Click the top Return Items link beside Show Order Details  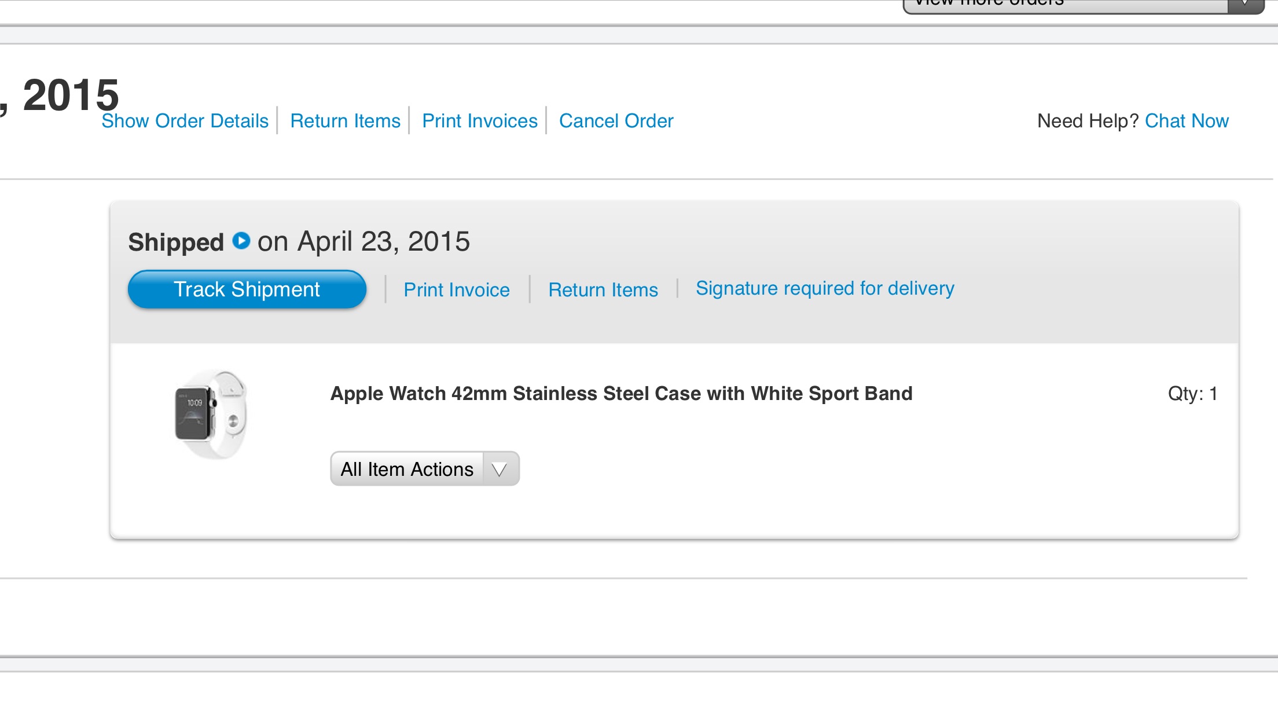345,120
